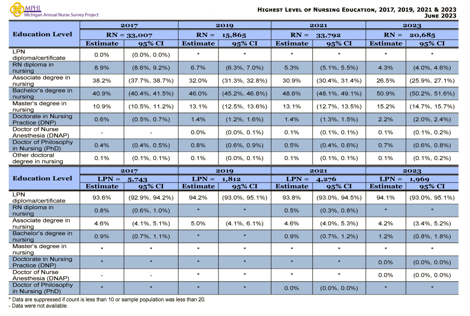The width and height of the screenshot is (470, 316).
Task: Select the 50.9% estimate for bachelor's degree 2023
Action: [x=386, y=93]
